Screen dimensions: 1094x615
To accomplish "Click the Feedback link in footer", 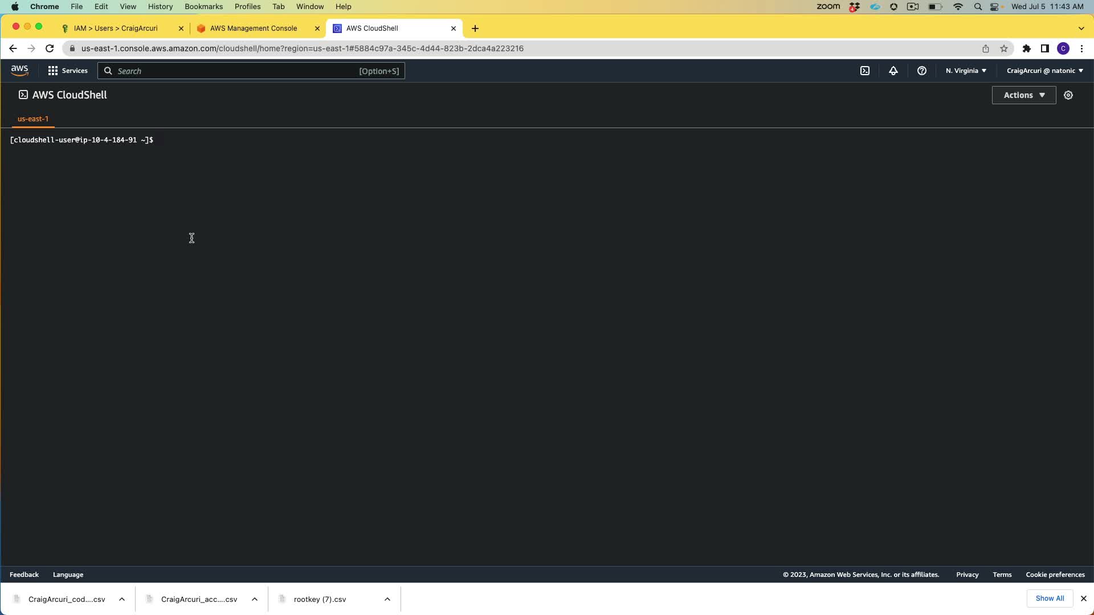I will click(24, 575).
